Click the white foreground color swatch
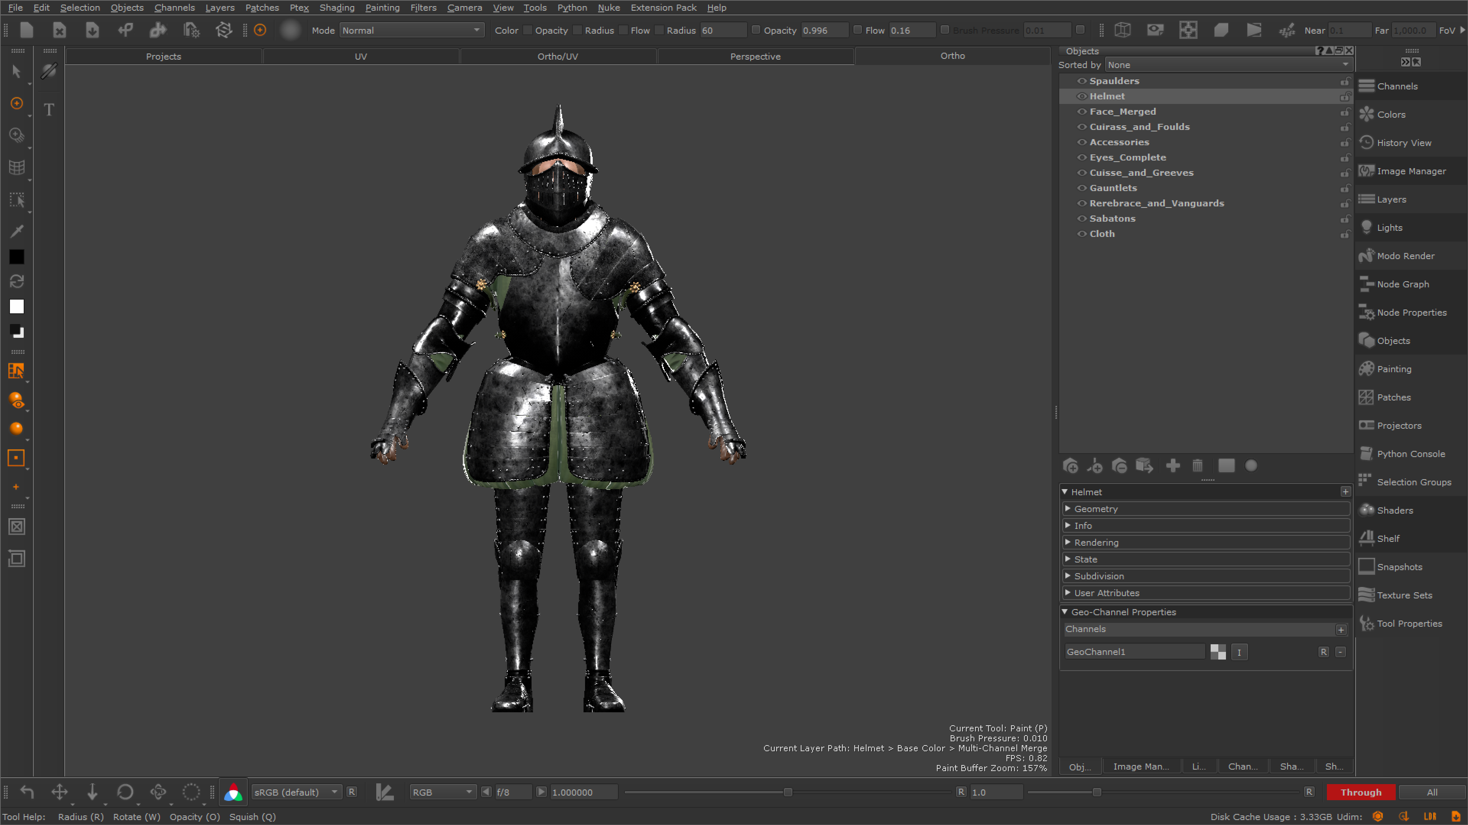 click(x=16, y=307)
